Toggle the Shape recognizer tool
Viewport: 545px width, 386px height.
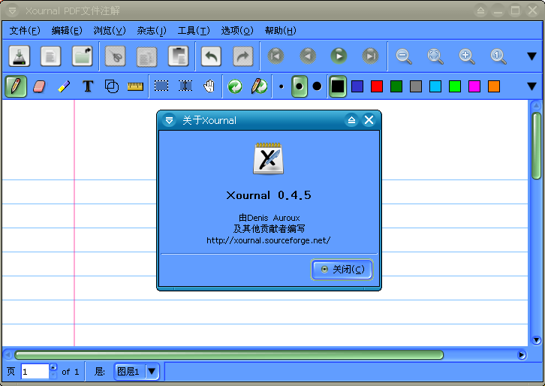[112, 86]
